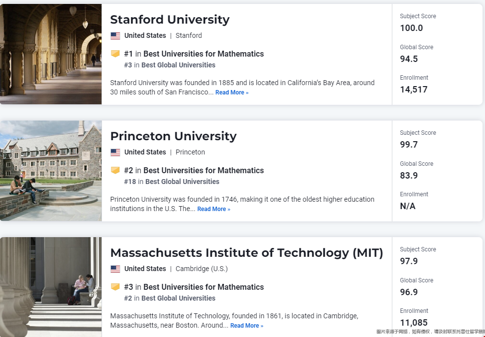Click the US flag icon beside Princeton
Image resolution: width=485 pixels, height=337 pixels.
point(115,153)
